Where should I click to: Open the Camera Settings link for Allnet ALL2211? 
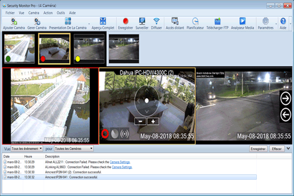(x=121, y=162)
